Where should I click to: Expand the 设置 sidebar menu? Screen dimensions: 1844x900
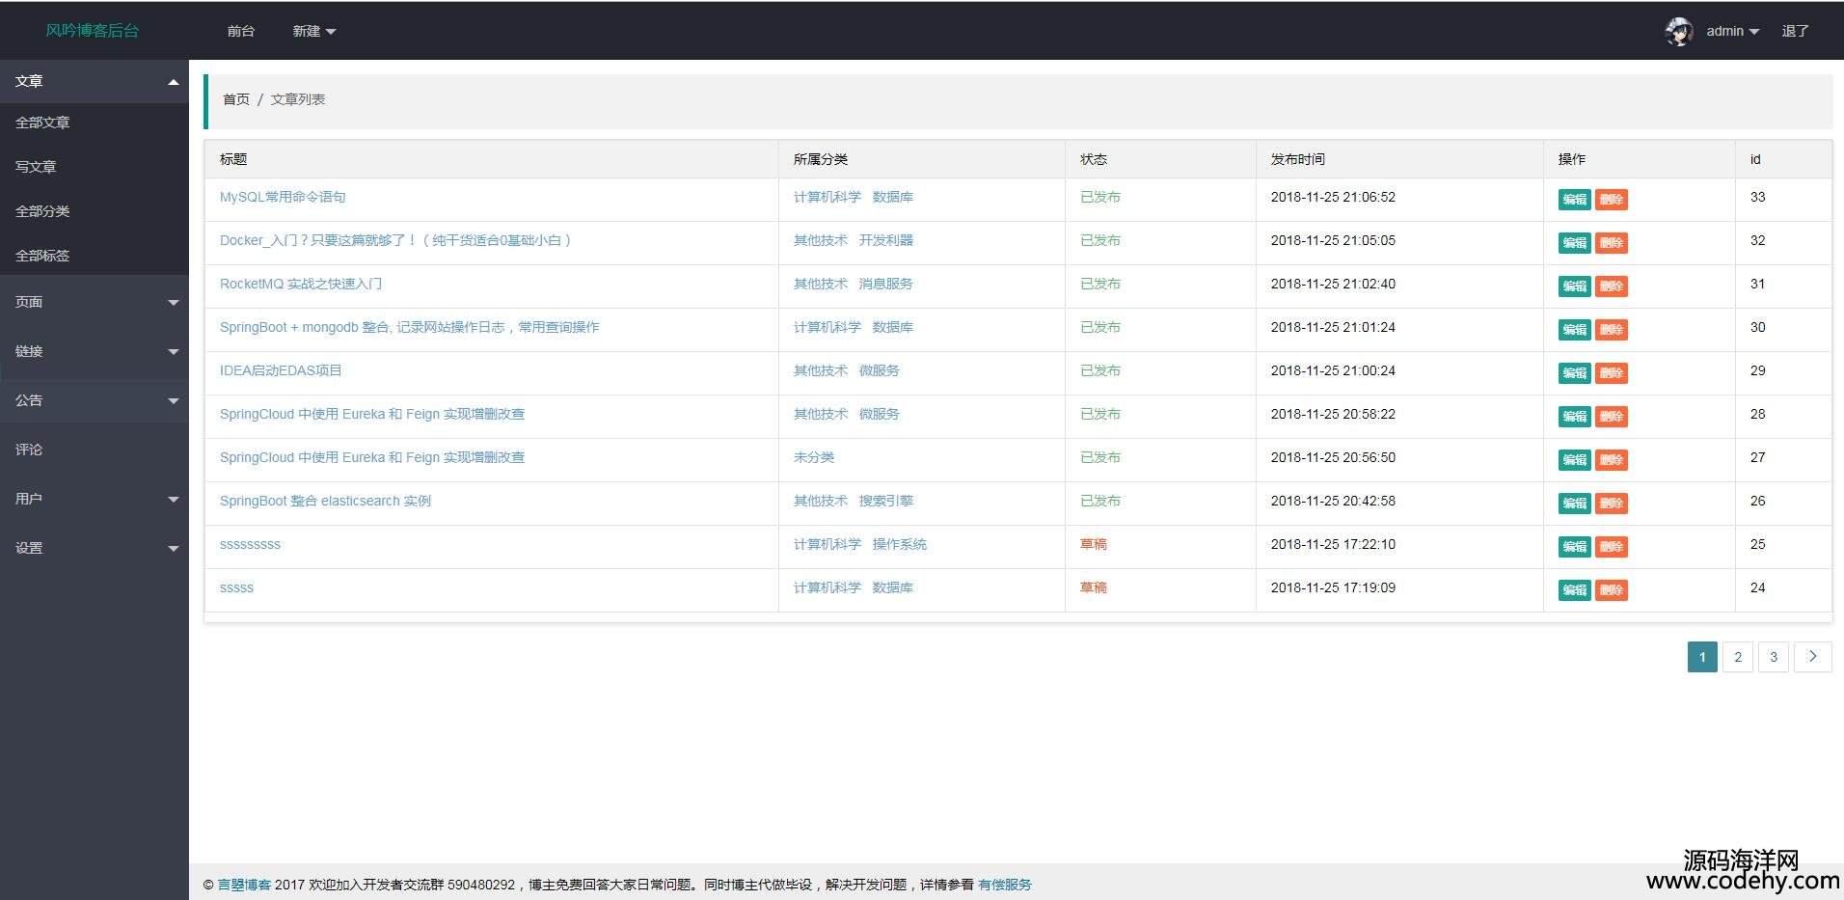pos(95,548)
